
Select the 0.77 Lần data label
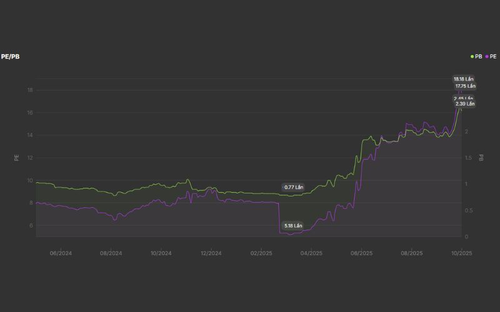tap(293, 187)
